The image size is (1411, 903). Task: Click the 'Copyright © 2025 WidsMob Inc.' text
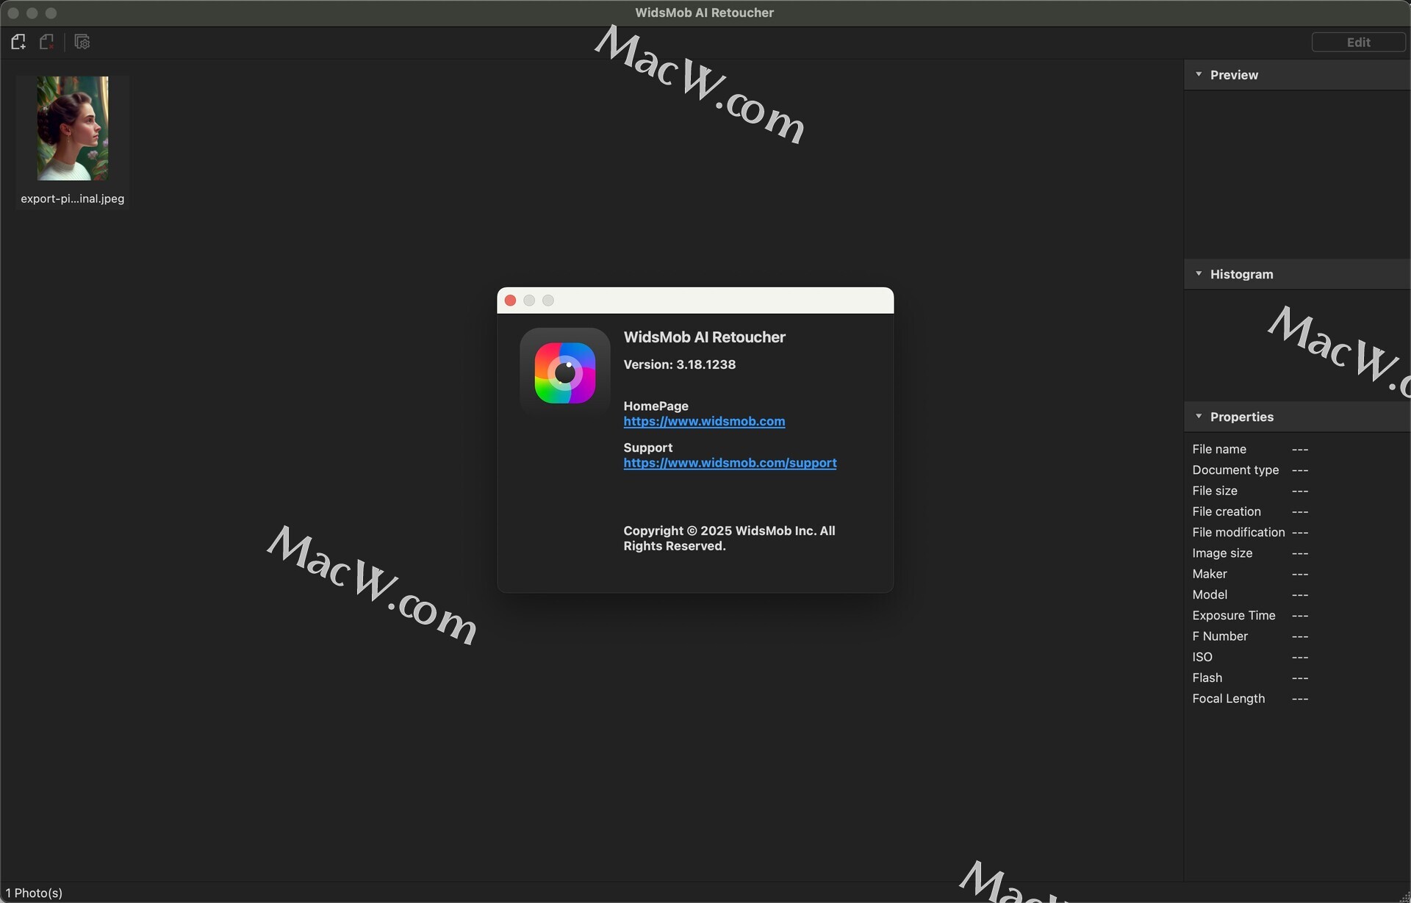pyautogui.click(x=719, y=530)
